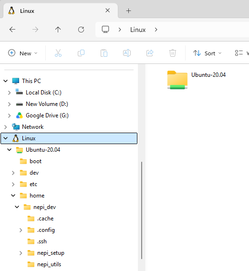Open the View layout options button
Viewport: 249px width, 271px height.
coord(241,53)
